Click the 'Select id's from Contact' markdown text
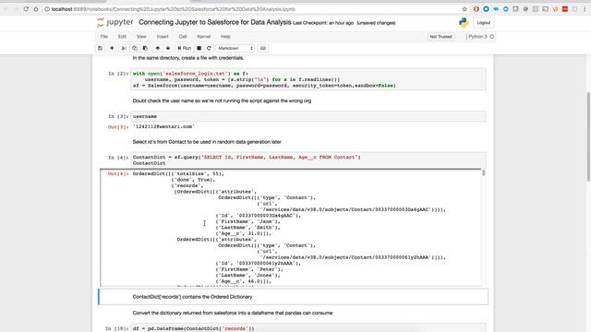The width and height of the screenshot is (591, 332). (207, 142)
